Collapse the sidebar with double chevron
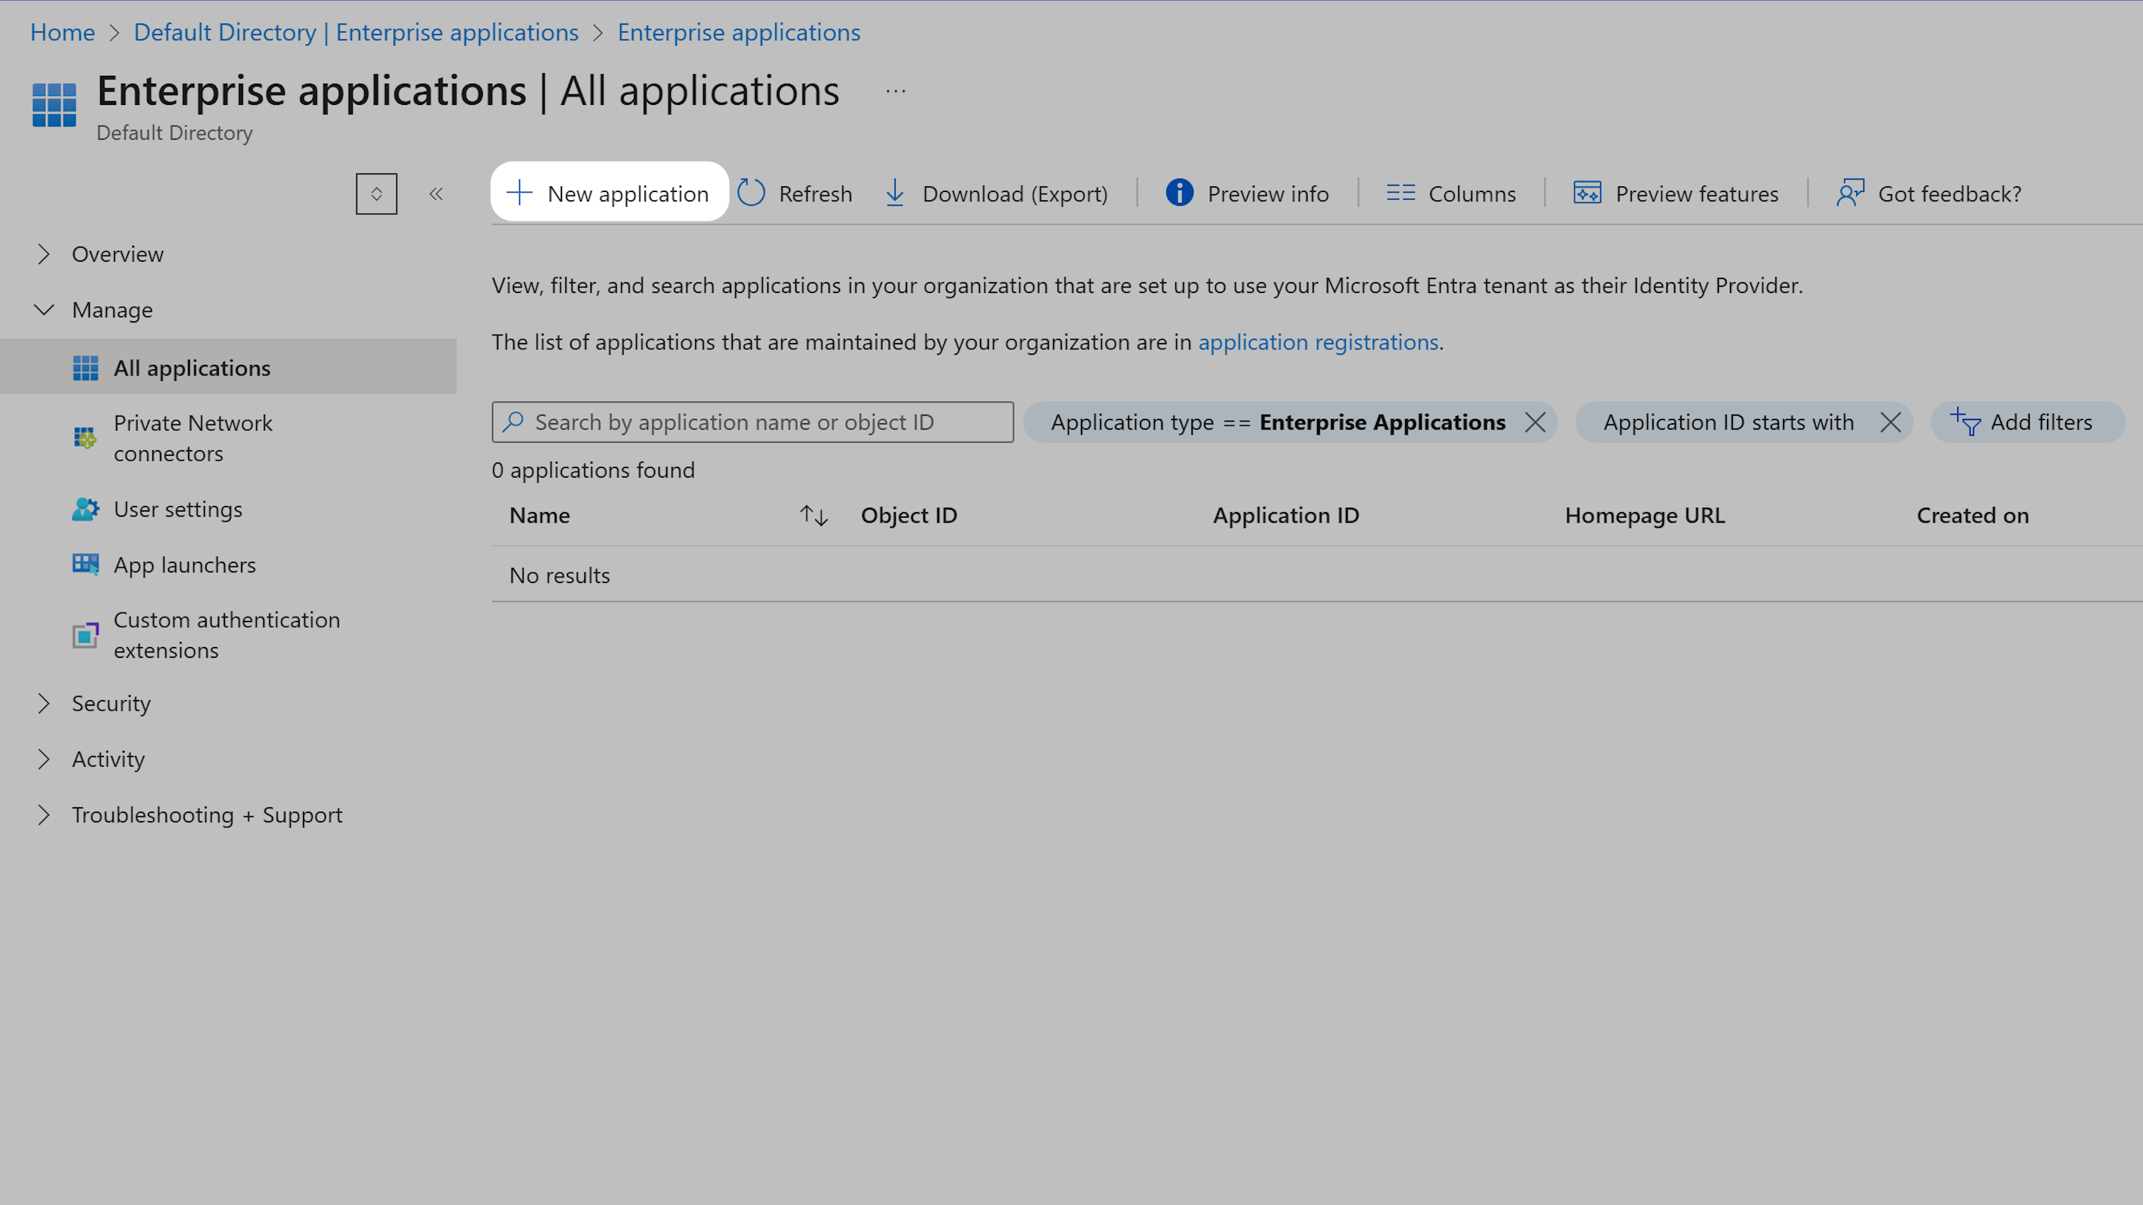The height and width of the screenshot is (1205, 2143). point(436,194)
